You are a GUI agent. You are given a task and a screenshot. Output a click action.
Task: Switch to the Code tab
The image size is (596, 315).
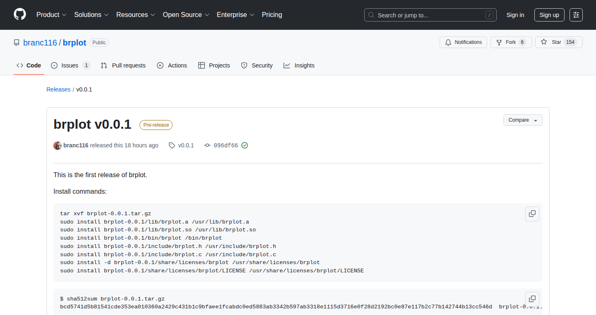click(x=29, y=65)
